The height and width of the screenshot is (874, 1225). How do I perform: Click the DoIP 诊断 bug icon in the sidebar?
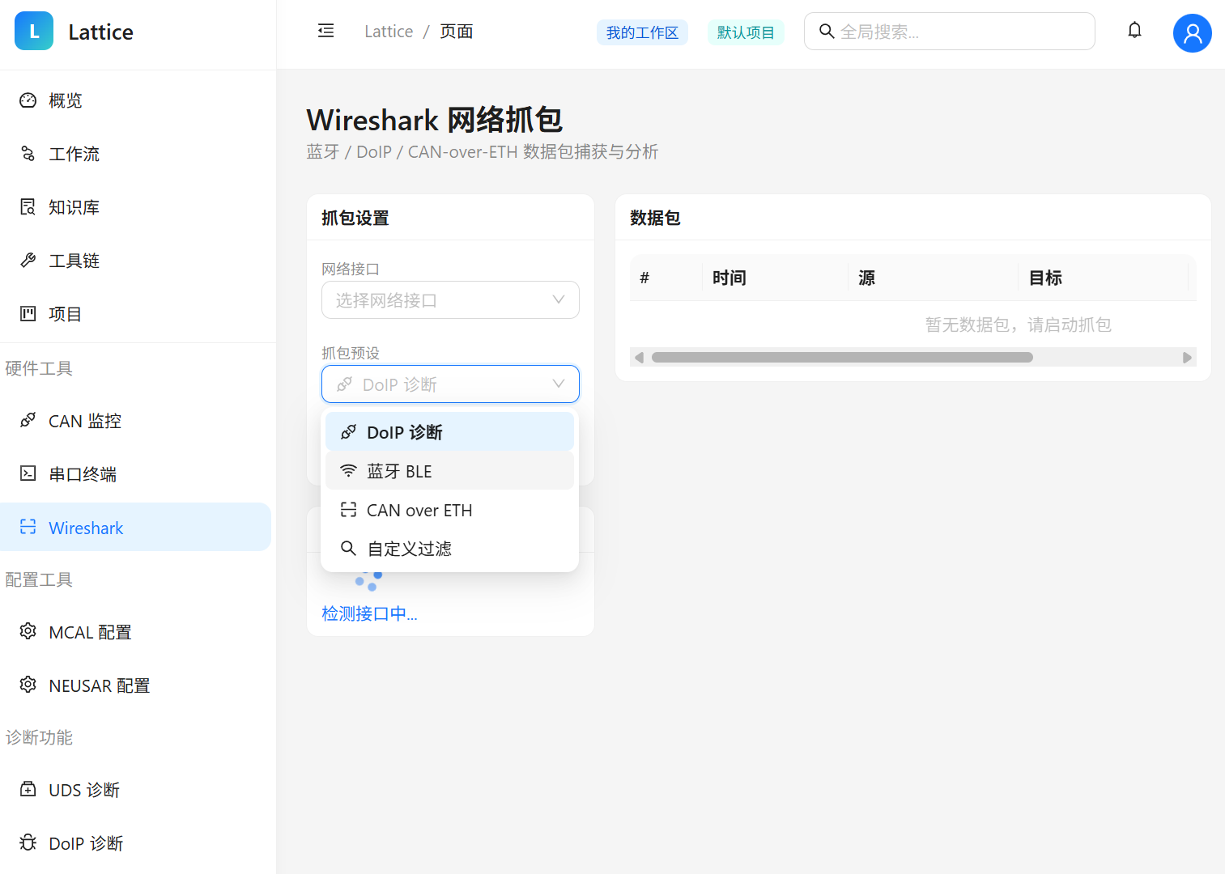pos(28,842)
